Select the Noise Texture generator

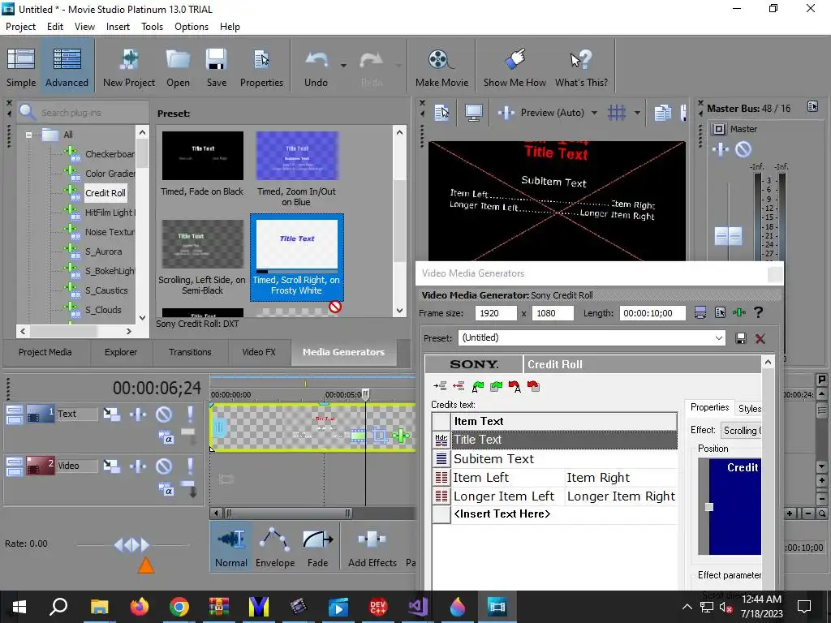pos(110,232)
